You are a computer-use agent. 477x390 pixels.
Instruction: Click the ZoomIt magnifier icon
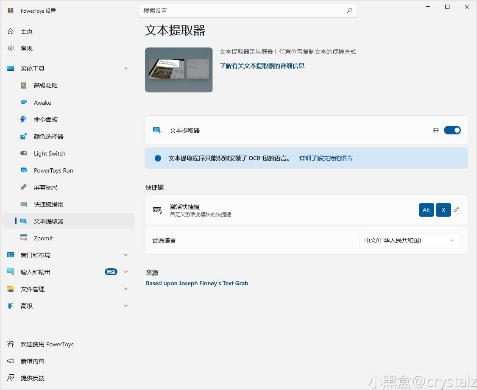tap(24, 238)
